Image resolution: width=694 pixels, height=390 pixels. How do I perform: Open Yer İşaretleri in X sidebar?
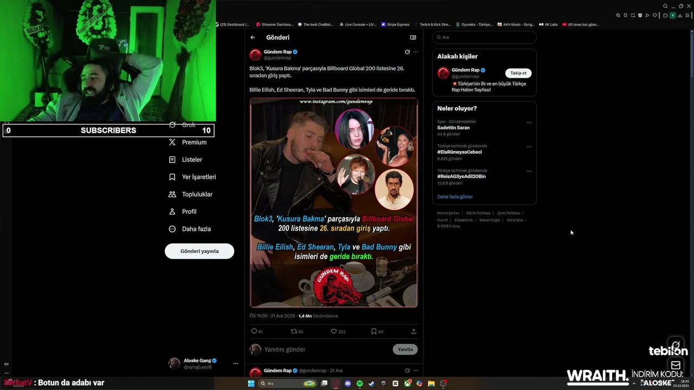click(x=192, y=177)
